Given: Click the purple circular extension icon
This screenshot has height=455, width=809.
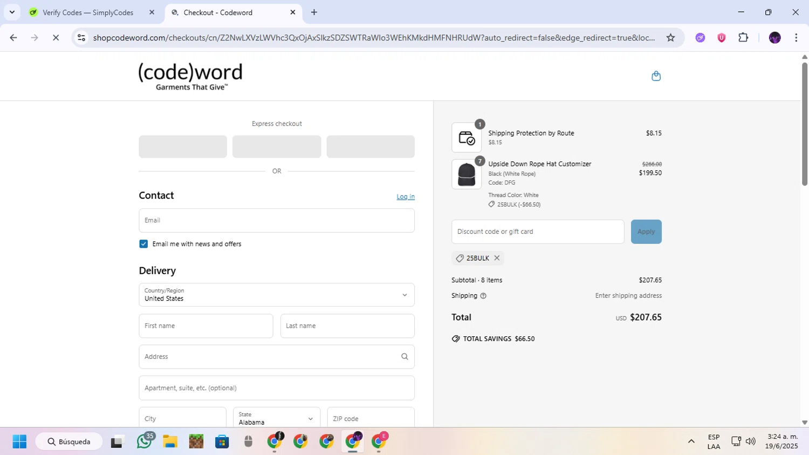Looking at the screenshot, I should pyautogui.click(x=700, y=38).
